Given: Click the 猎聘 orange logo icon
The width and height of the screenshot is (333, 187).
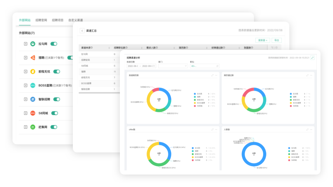Looking at the screenshot, I should click(x=33, y=58).
